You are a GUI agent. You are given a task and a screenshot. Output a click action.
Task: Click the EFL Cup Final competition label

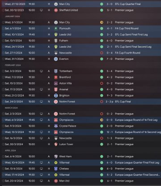(123, 102)
